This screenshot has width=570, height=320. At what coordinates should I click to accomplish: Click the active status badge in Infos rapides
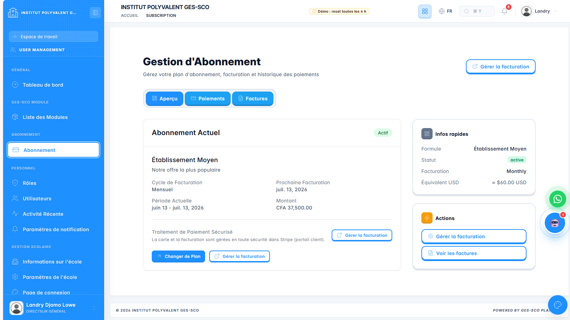point(517,160)
